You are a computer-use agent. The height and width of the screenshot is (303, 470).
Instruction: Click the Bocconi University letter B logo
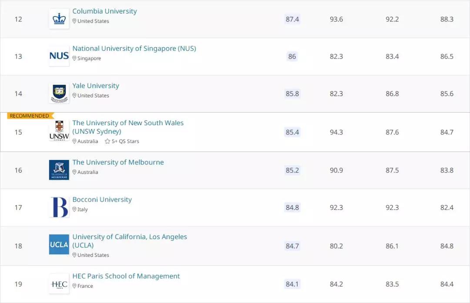59,207
